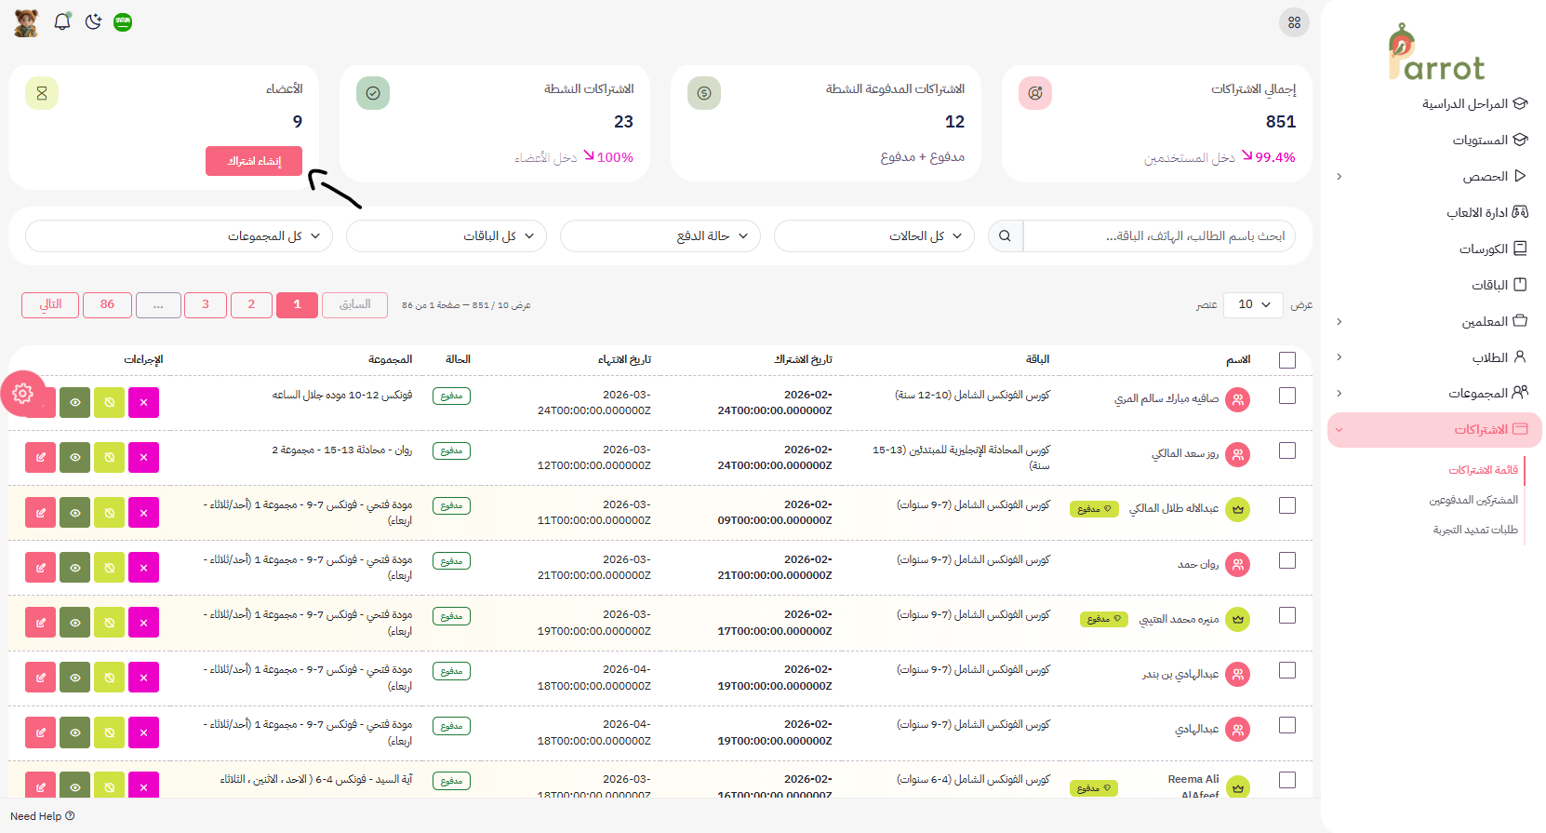Image resolution: width=1546 pixels, height=833 pixels.
Task: Click magenta cancel X icon in first row
Action: coord(143,403)
